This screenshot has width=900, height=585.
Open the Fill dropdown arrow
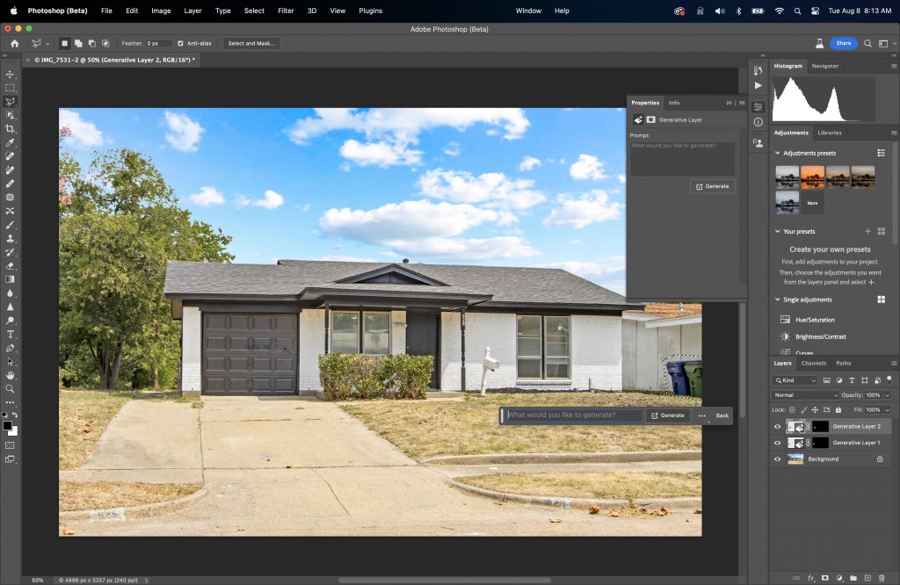click(x=888, y=410)
